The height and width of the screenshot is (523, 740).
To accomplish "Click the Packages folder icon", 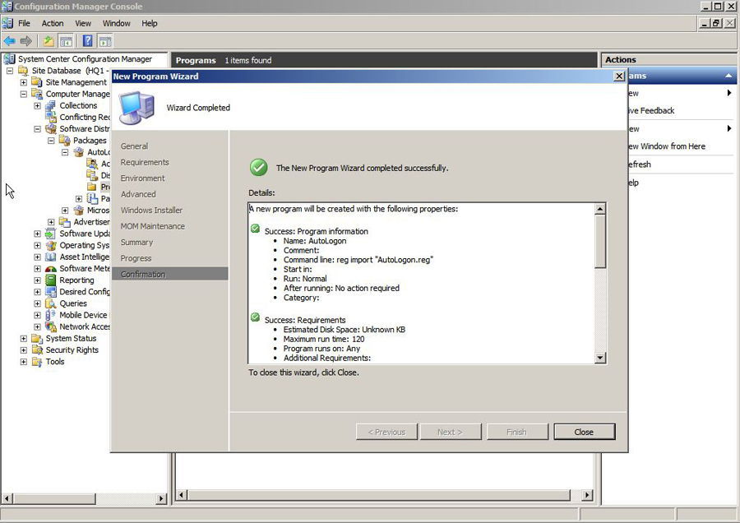I will click(x=64, y=140).
